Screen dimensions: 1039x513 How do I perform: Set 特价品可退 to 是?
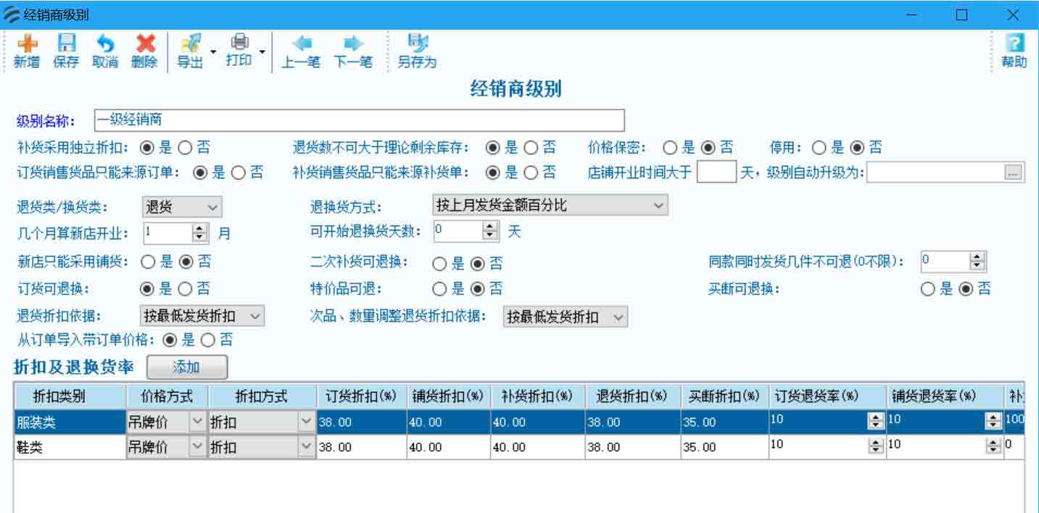[x=439, y=289]
